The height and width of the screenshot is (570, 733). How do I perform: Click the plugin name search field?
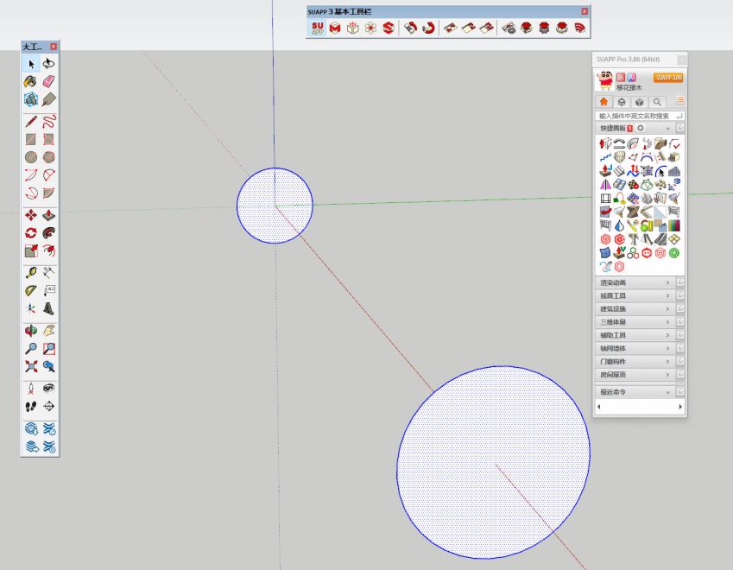[x=640, y=116]
